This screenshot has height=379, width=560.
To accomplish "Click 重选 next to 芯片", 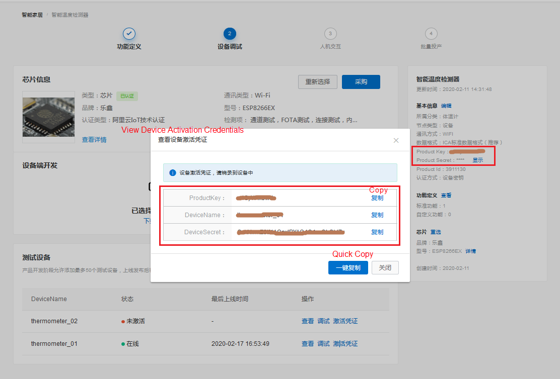I will 435,232.
